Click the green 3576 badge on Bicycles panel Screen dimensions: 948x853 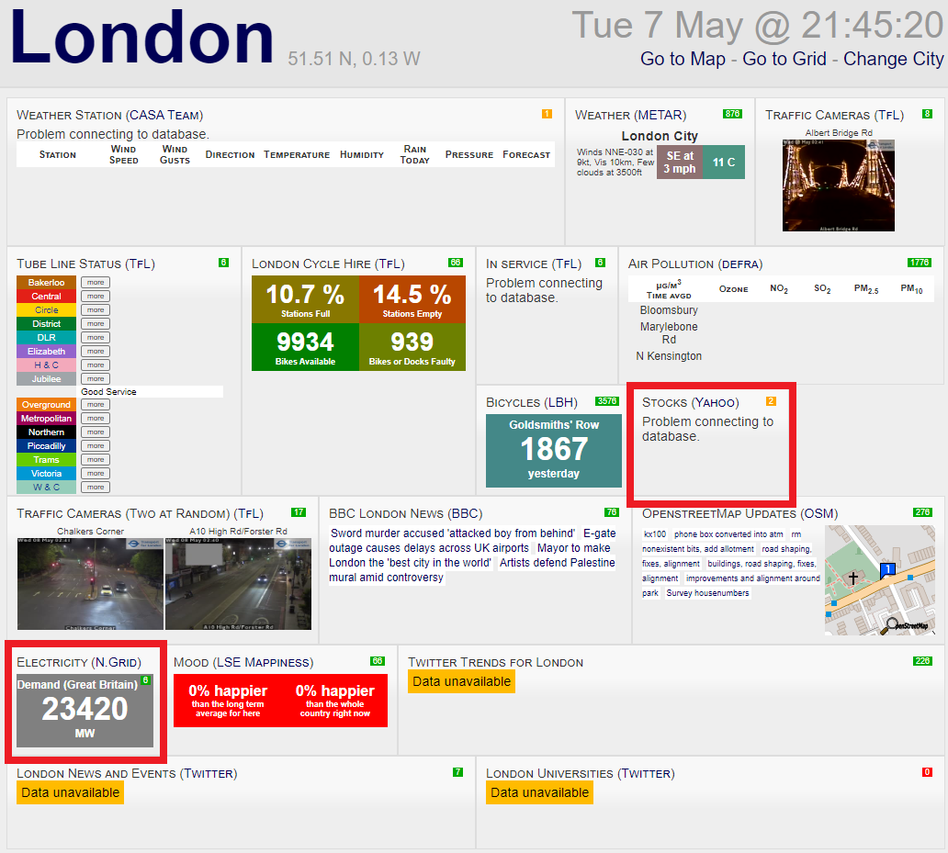607,401
